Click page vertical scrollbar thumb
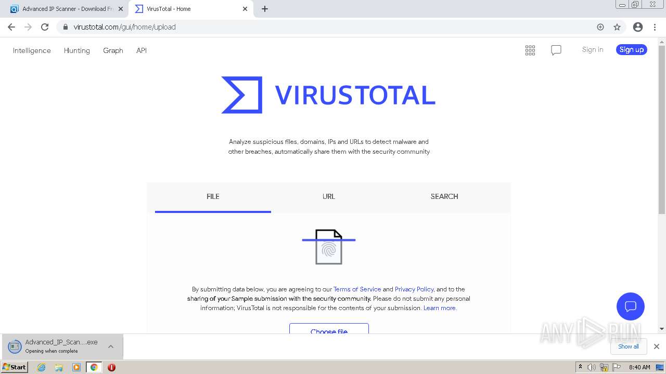Image resolution: width=666 pixels, height=374 pixels. coord(662,130)
